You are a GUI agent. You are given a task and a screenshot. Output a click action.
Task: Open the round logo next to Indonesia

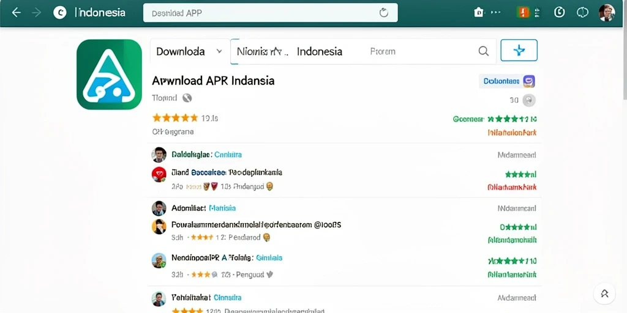point(60,13)
